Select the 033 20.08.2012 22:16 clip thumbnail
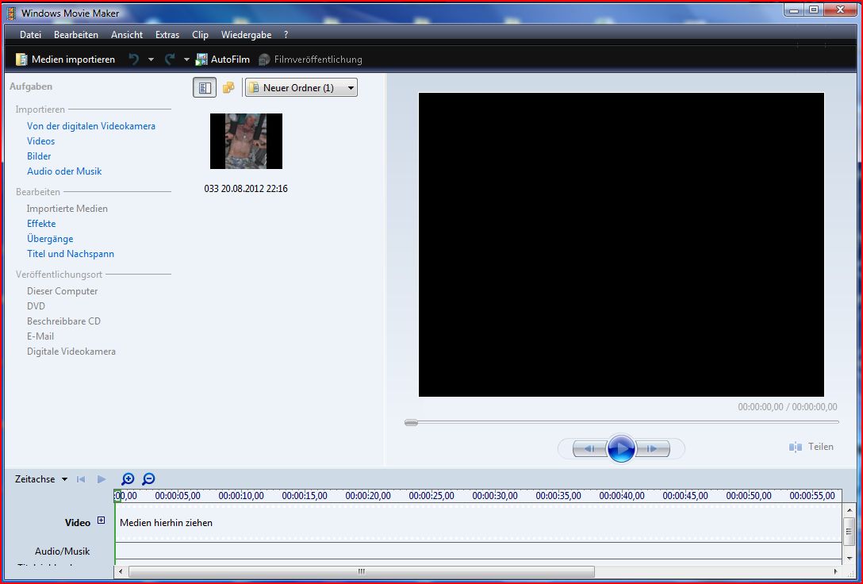The height and width of the screenshot is (584, 863). point(246,141)
